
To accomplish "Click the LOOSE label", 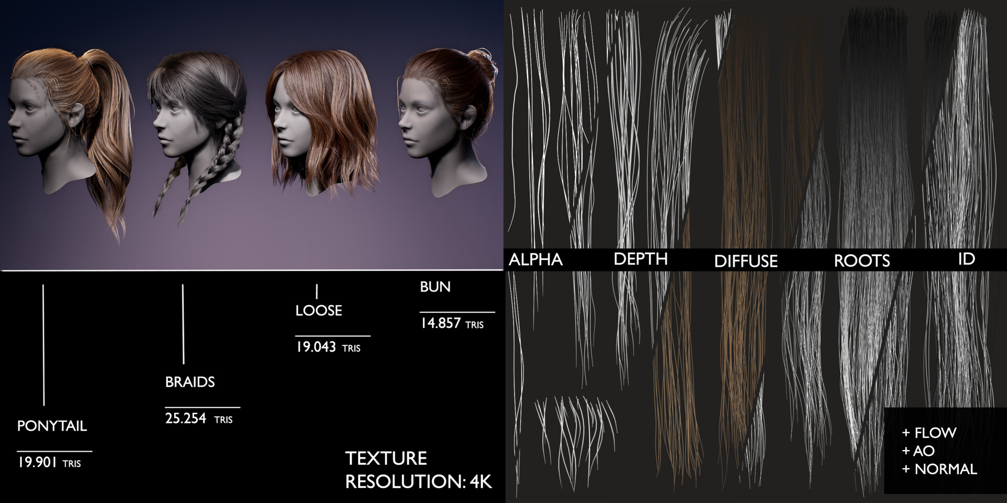I will pos(318,311).
